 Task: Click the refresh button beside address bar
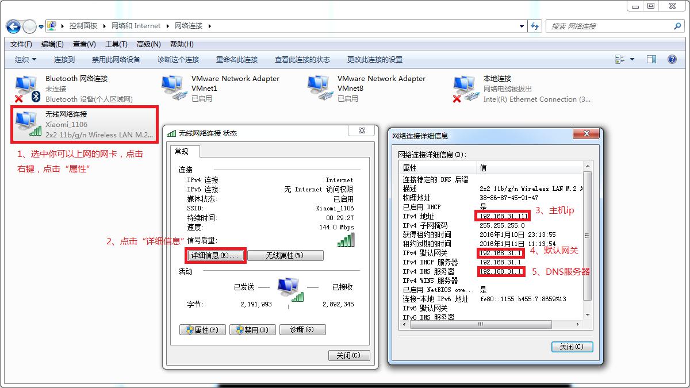click(535, 26)
